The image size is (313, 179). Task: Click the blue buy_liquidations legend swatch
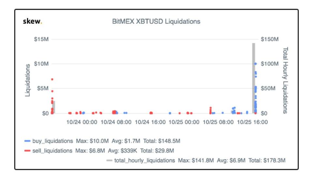[27, 141]
